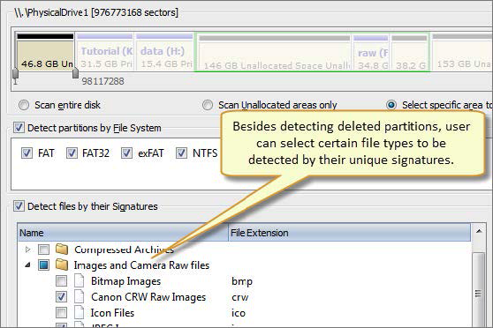Viewport: 493px width, 328px height.
Task: Click the Icon Files document icon
Action: pyautogui.click(x=80, y=312)
